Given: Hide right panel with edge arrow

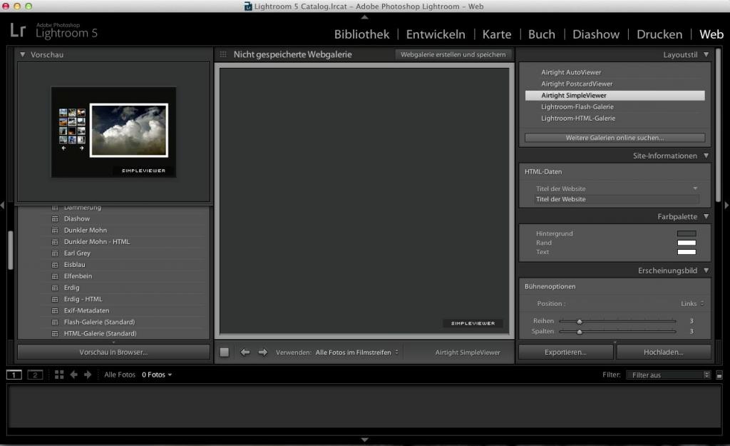Looking at the screenshot, I should 726,205.
